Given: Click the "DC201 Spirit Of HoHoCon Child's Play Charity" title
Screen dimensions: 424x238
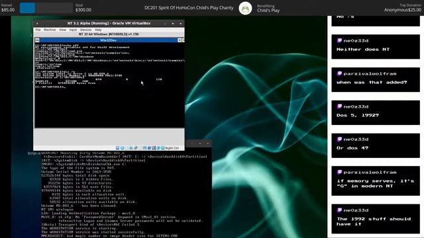Looking at the screenshot, I should pos(189,8).
